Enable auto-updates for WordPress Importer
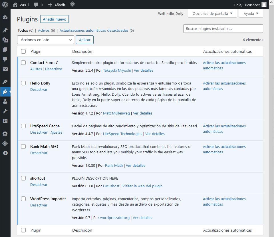The height and width of the screenshot is (237, 274). (224, 202)
